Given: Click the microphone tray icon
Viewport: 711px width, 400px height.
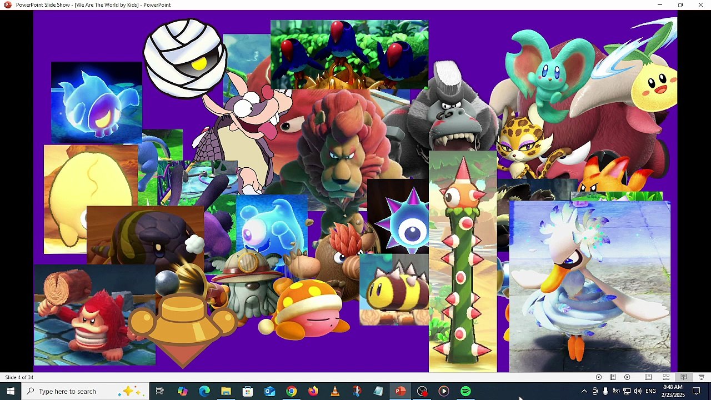Looking at the screenshot, I should tap(605, 391).
